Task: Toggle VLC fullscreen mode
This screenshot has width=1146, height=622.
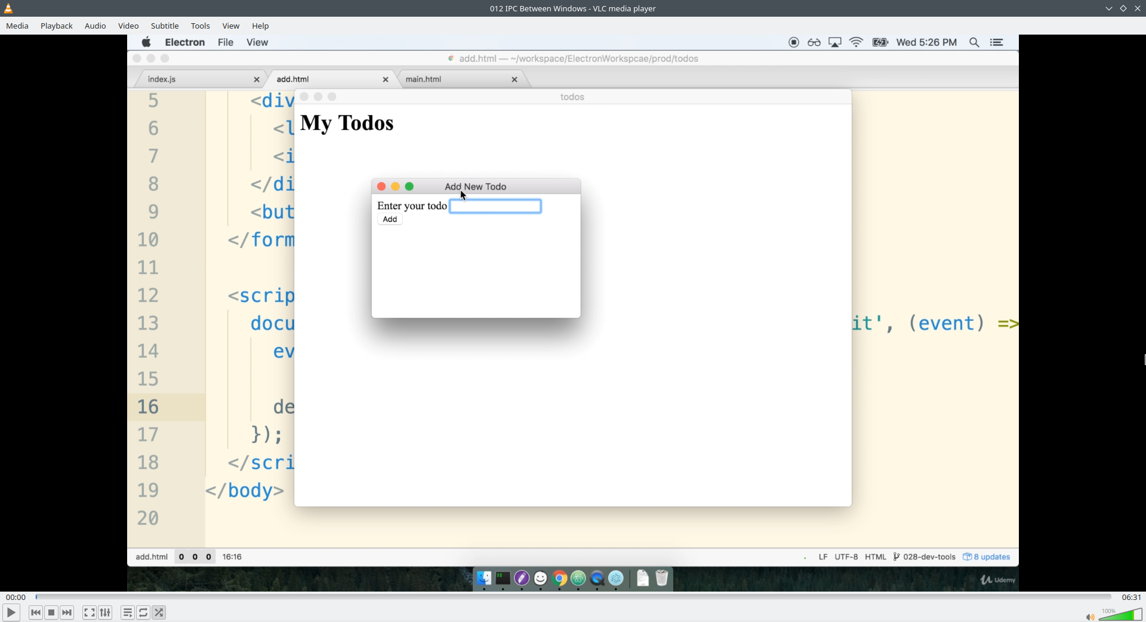Action: coord(89,612)
